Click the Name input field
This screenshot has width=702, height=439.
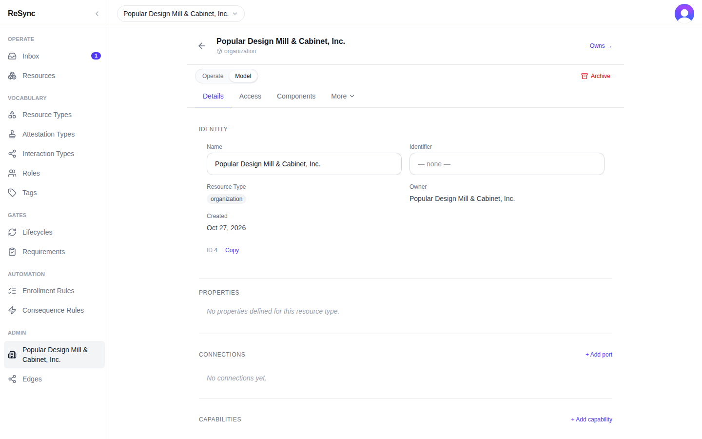point(304,164)
